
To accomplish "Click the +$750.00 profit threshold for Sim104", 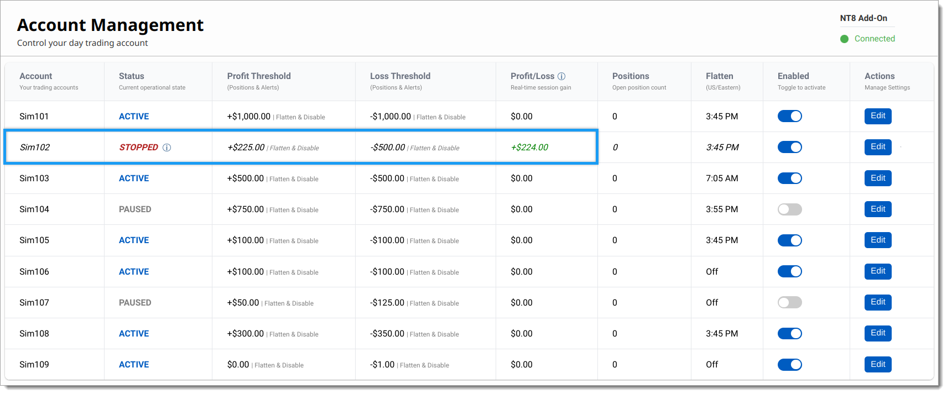I will point(246,209).
